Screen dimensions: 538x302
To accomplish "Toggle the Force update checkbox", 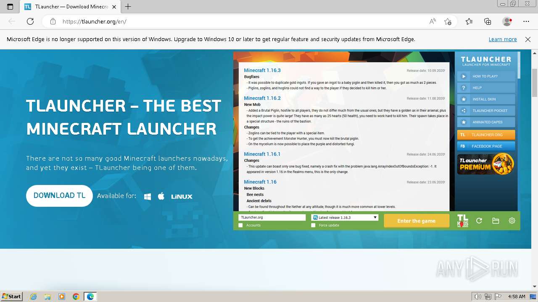I will point(313,225).
